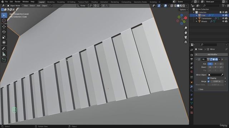Open the viewport View menu
Viewport: 229px width, 128px height.
click(26, 6)
